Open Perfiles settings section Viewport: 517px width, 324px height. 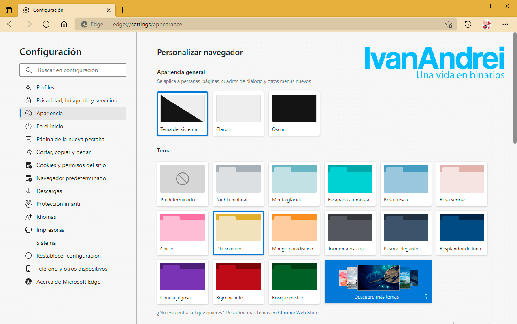[x=73, y=87]
